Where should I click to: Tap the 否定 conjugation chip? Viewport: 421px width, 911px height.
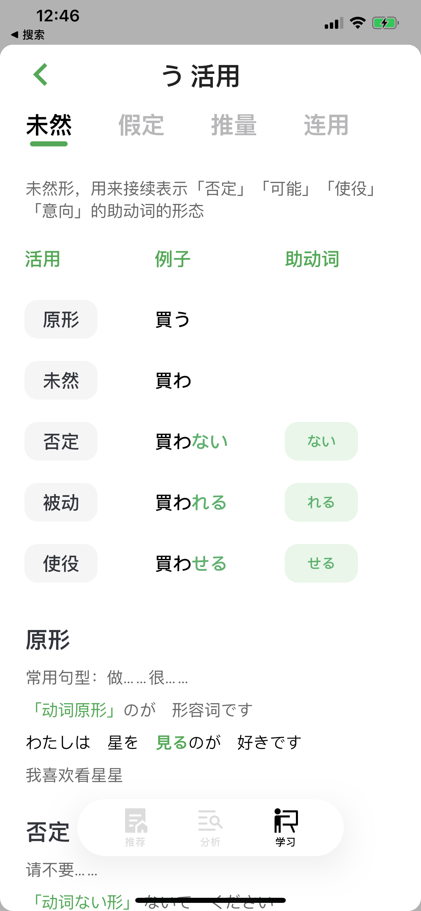[x=61, y=441]
